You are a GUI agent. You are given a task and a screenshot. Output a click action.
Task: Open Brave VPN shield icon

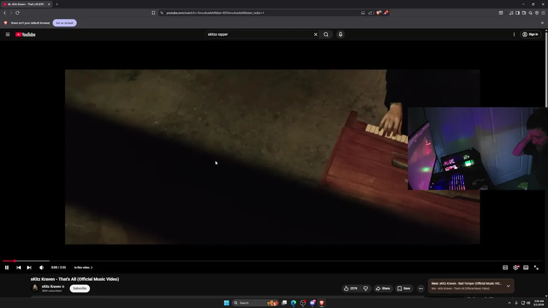click(537, 13)
